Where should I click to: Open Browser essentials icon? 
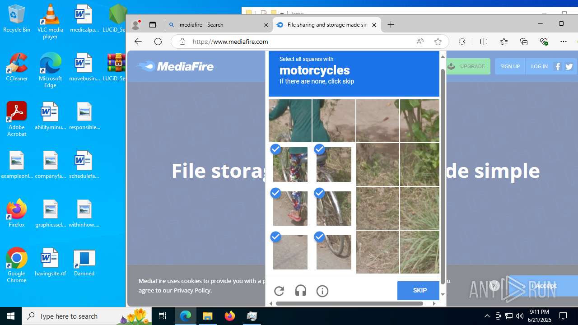point(544,42)
